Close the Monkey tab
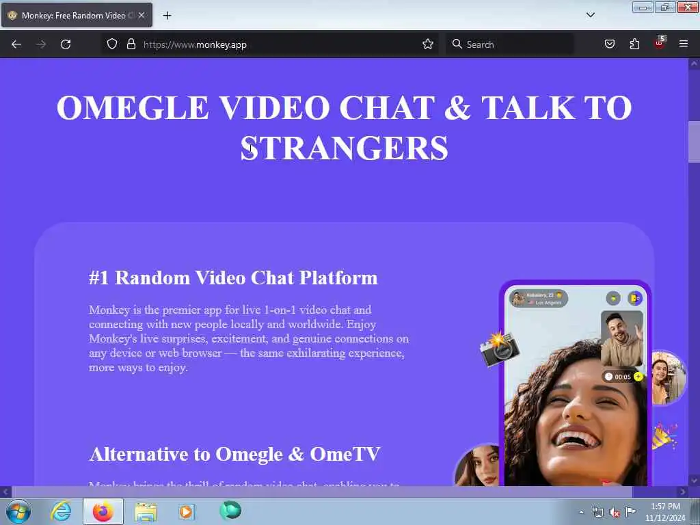This screenshot has height=525, width=700. coord(142,15)
